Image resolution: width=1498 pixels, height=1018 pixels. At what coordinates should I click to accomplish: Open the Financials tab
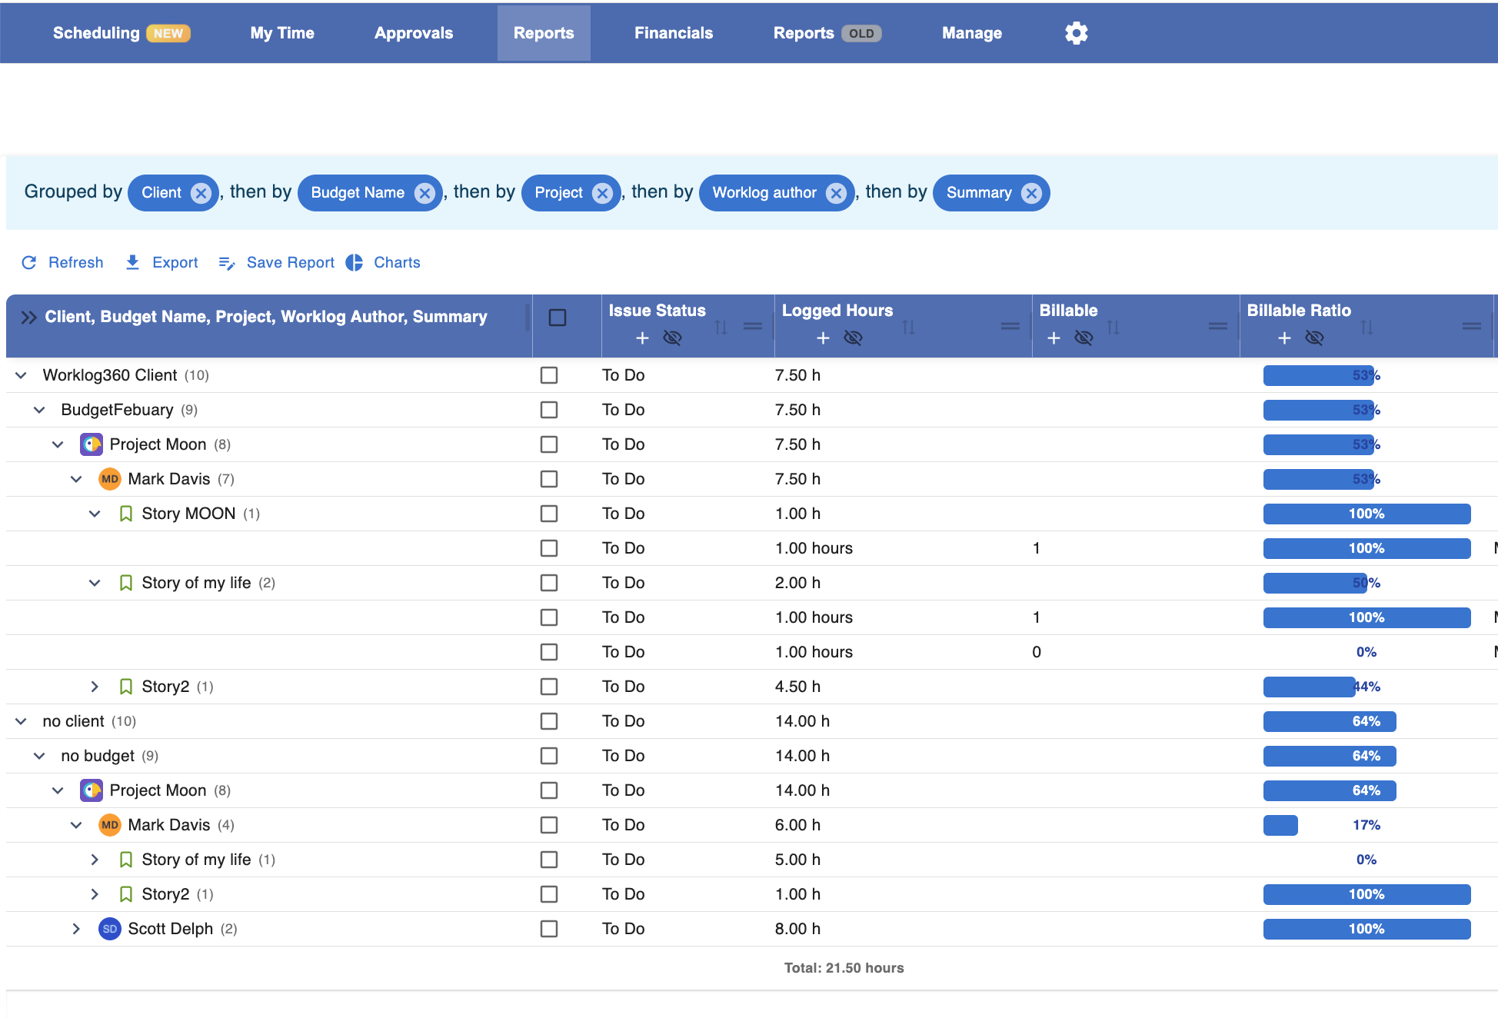(674, 33)
